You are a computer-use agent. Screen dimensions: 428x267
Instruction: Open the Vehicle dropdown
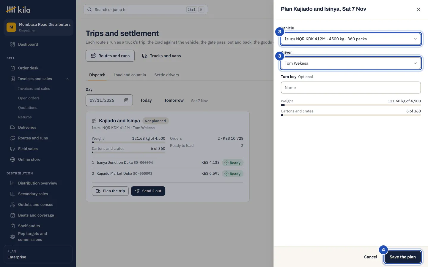pos(351,39)
